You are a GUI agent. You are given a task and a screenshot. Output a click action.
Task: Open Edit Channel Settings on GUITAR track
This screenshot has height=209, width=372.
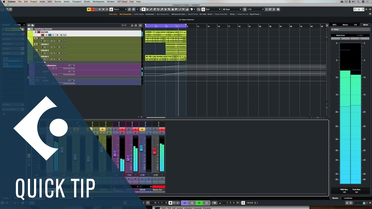point(50,35)
